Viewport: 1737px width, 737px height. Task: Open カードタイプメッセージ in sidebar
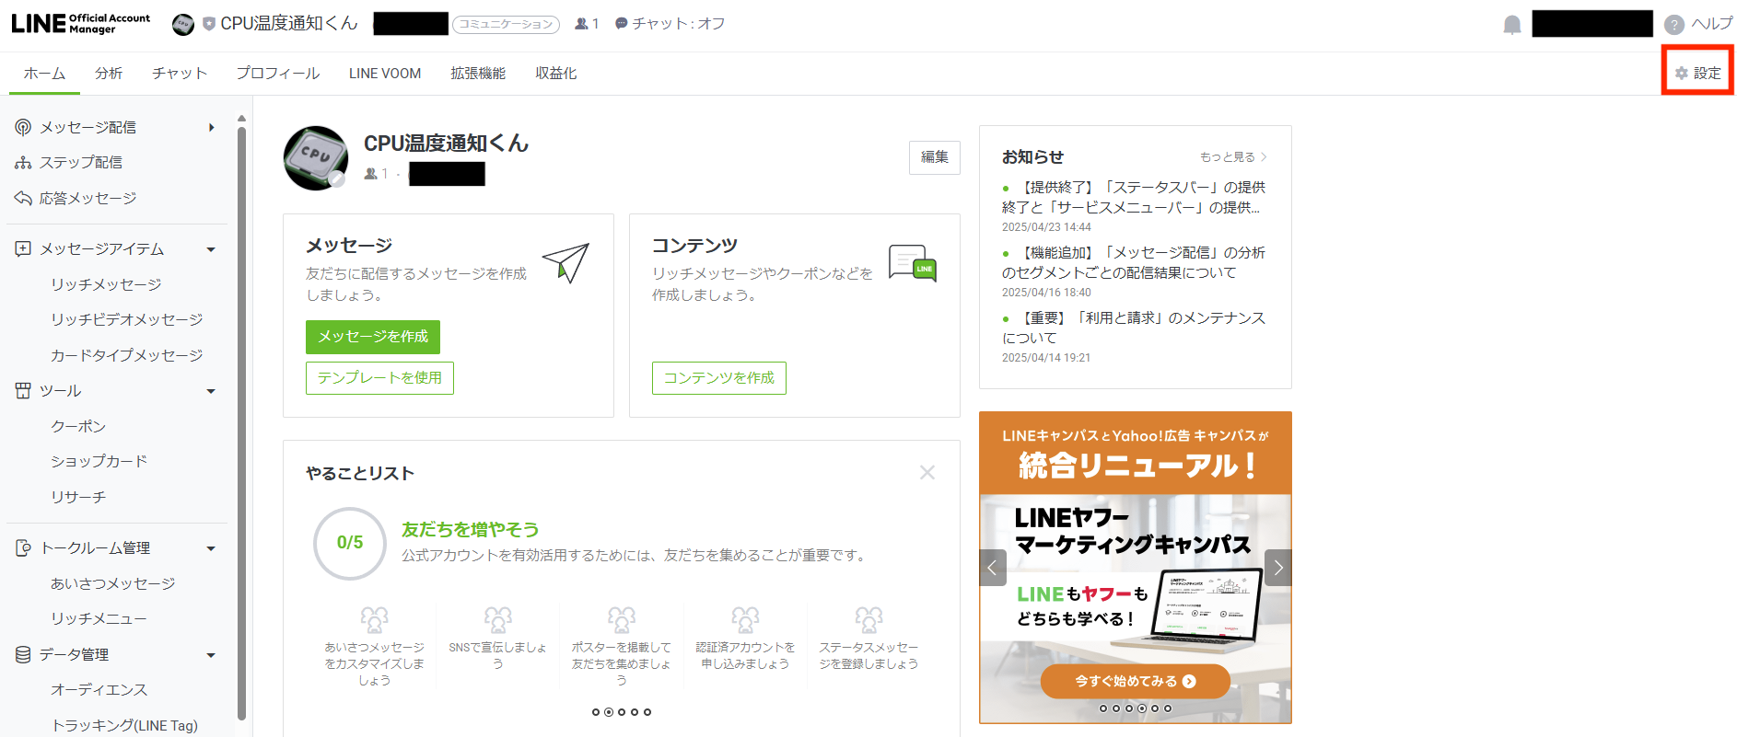point(126,355)
